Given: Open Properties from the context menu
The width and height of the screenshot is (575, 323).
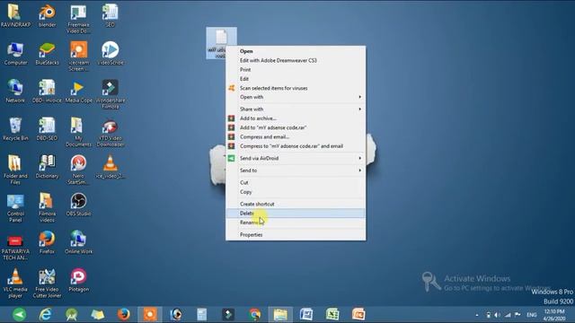Looking at the screenshot, I should point(296,235).
